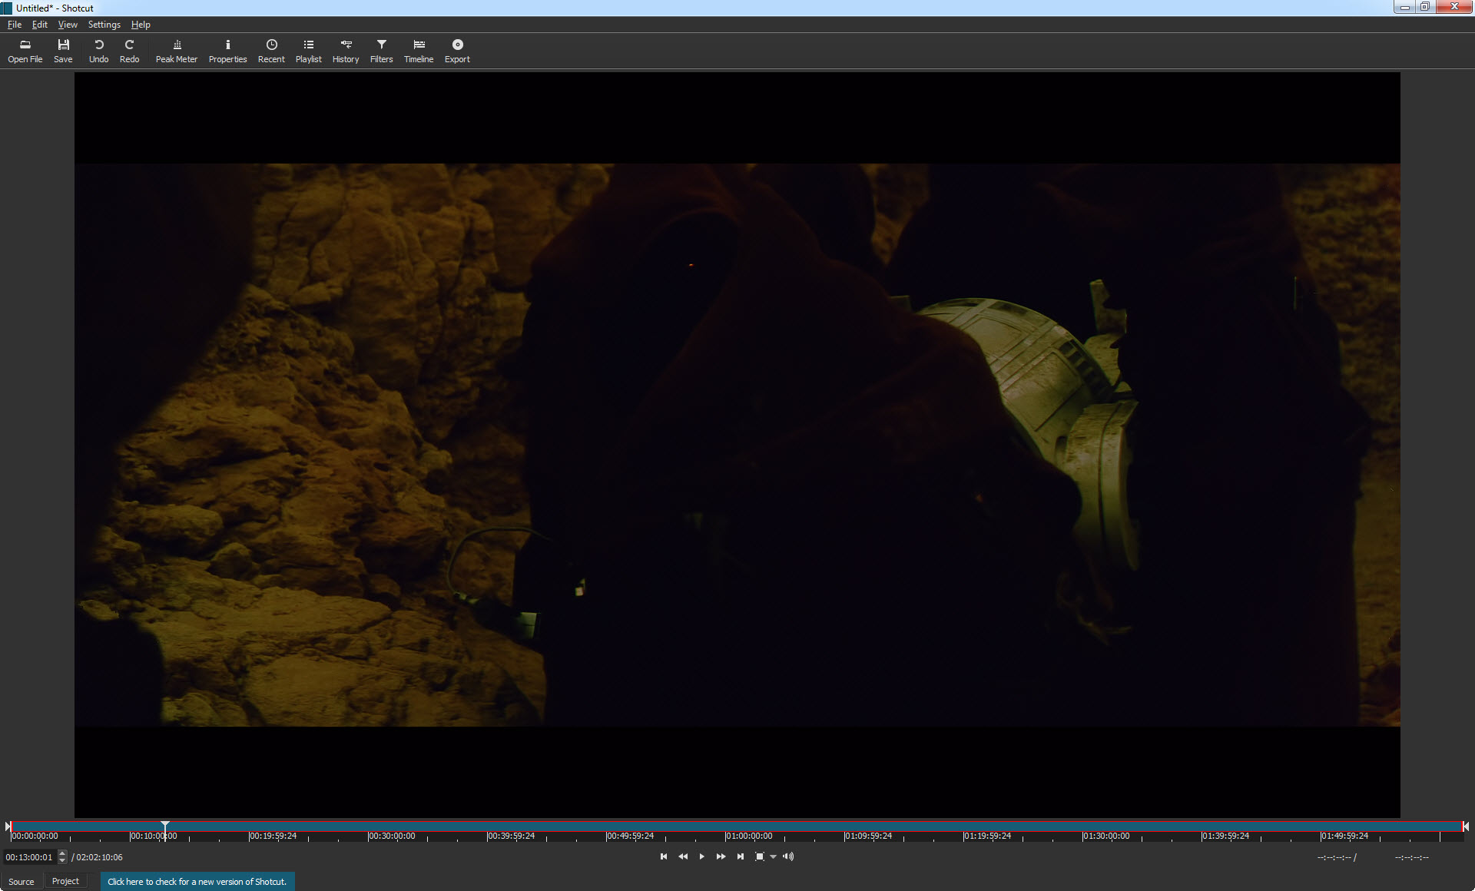Switch to the Project tab
The image size is (1475, 891).
pos(65,881)
